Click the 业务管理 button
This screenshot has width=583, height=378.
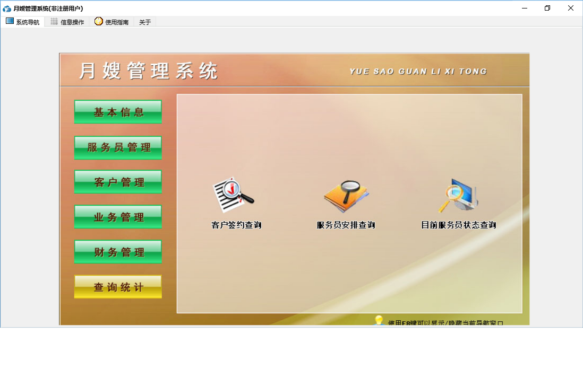(118, 217)
